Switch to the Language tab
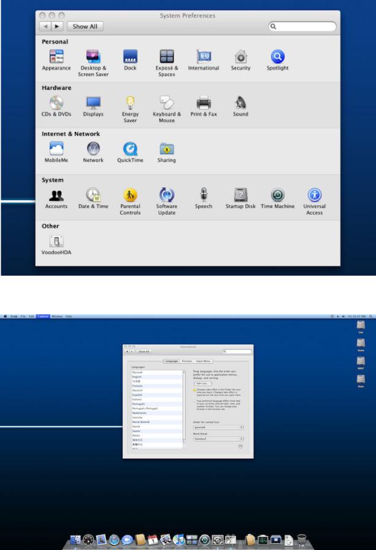The height and width of the screenshot is (550, 376). [171, 361]
